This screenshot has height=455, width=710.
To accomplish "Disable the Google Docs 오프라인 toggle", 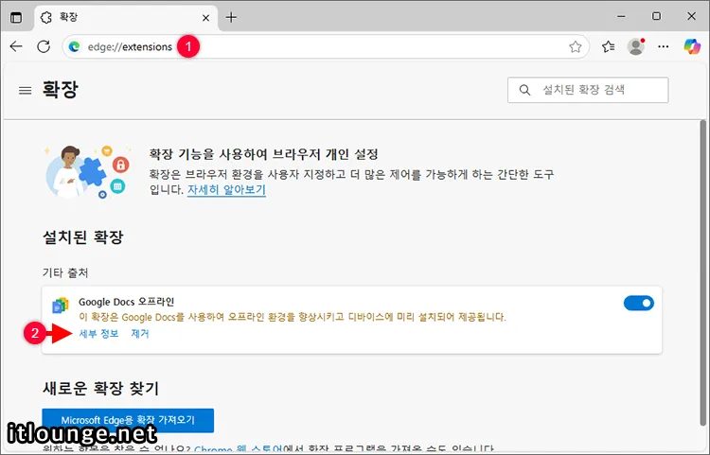I will tap(638, 303).
